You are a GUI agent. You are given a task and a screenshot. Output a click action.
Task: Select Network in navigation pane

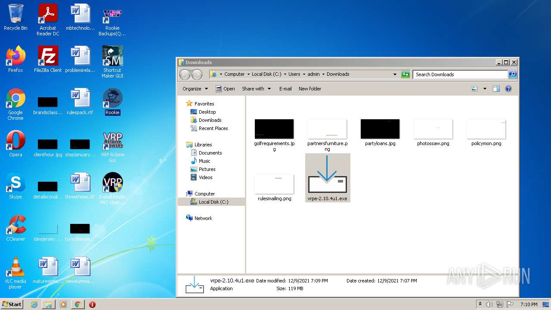pyautogui.click(x=199, y=218)
